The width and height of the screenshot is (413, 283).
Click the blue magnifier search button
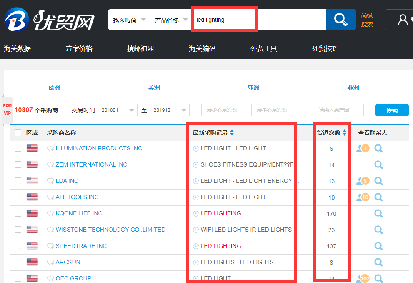click(341, 20)
